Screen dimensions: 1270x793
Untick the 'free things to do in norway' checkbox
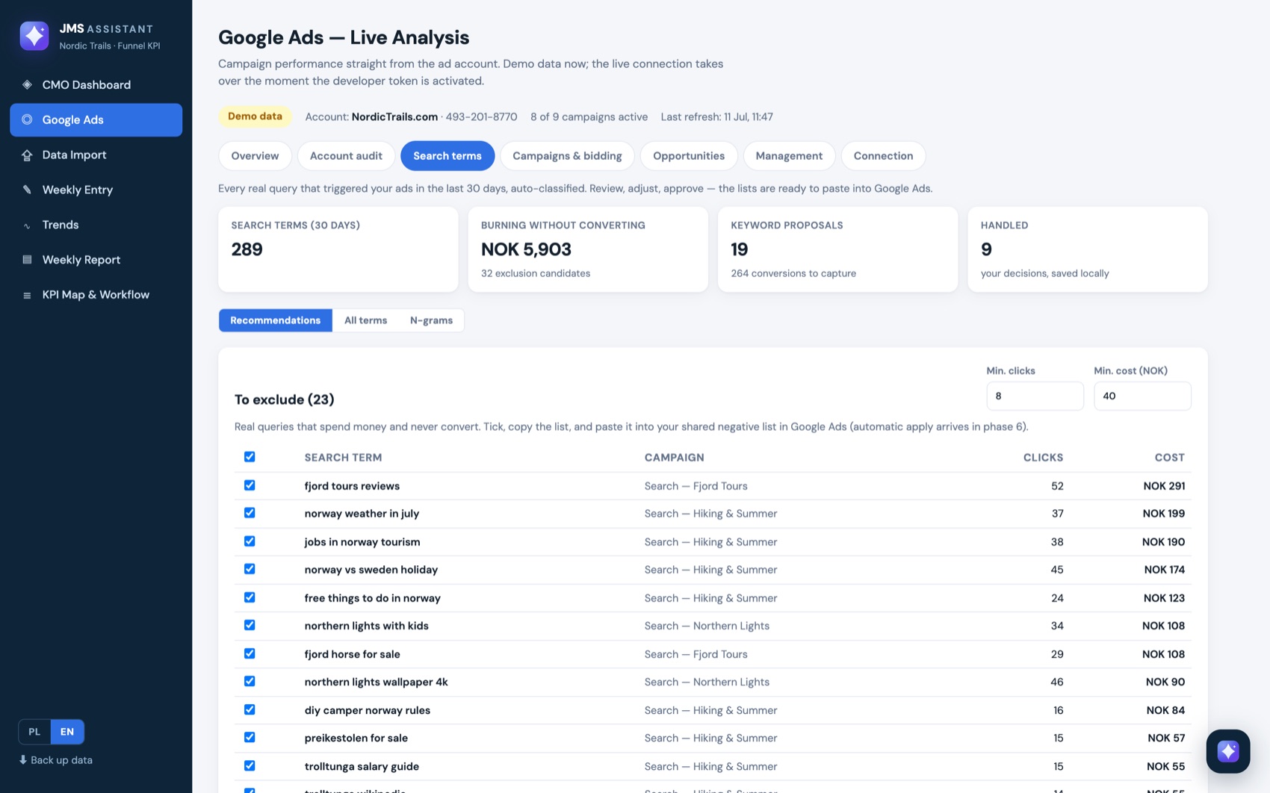(x=250, y=597)
